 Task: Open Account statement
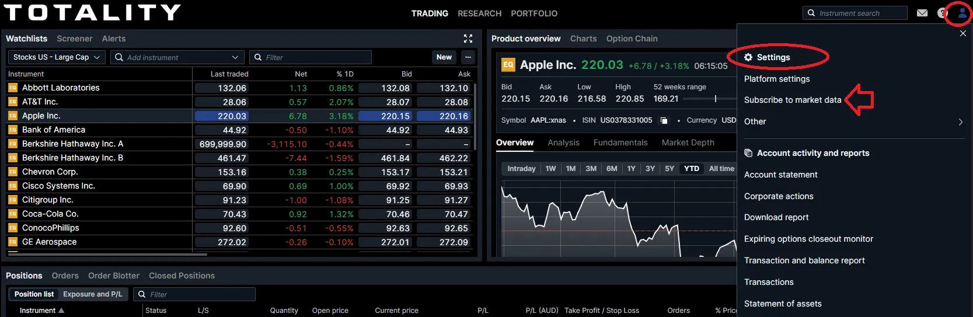click(780, 175)
